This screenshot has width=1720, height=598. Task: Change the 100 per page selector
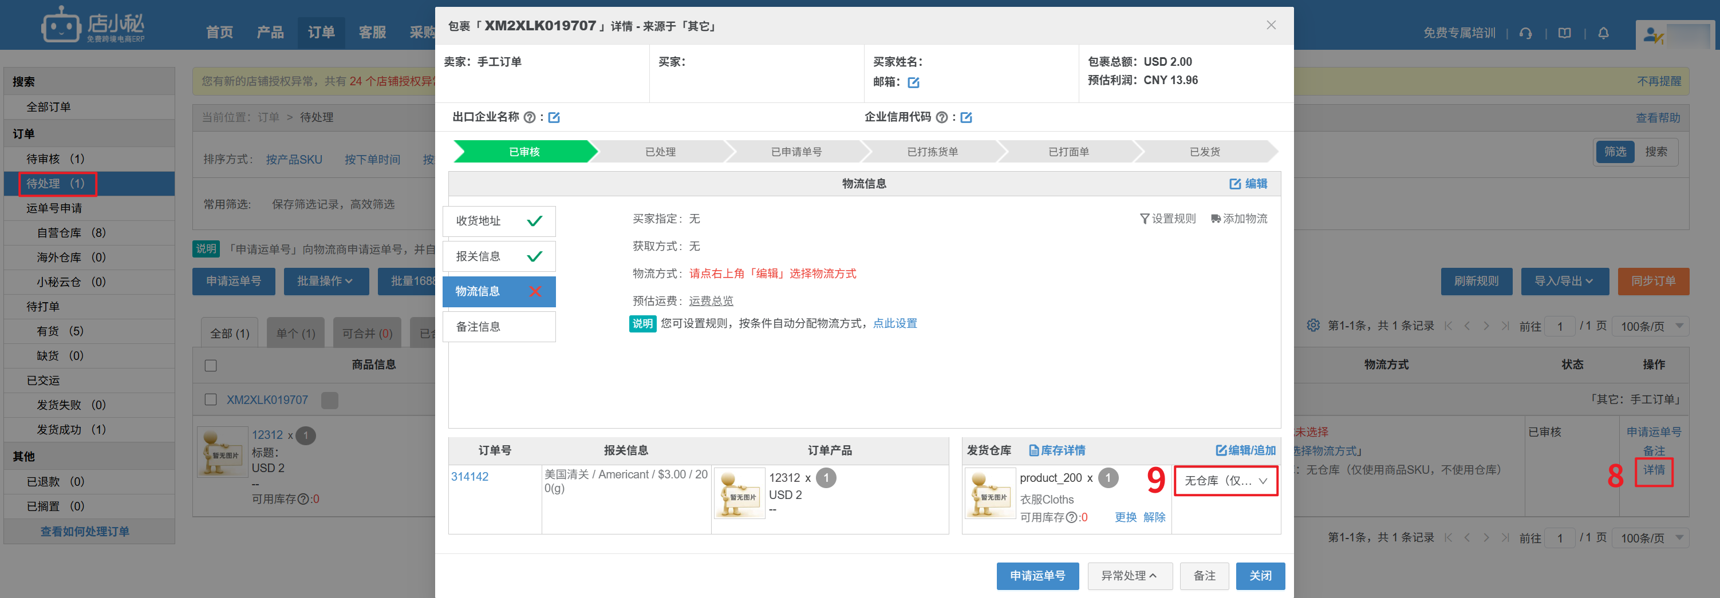tap(1650, 326)
